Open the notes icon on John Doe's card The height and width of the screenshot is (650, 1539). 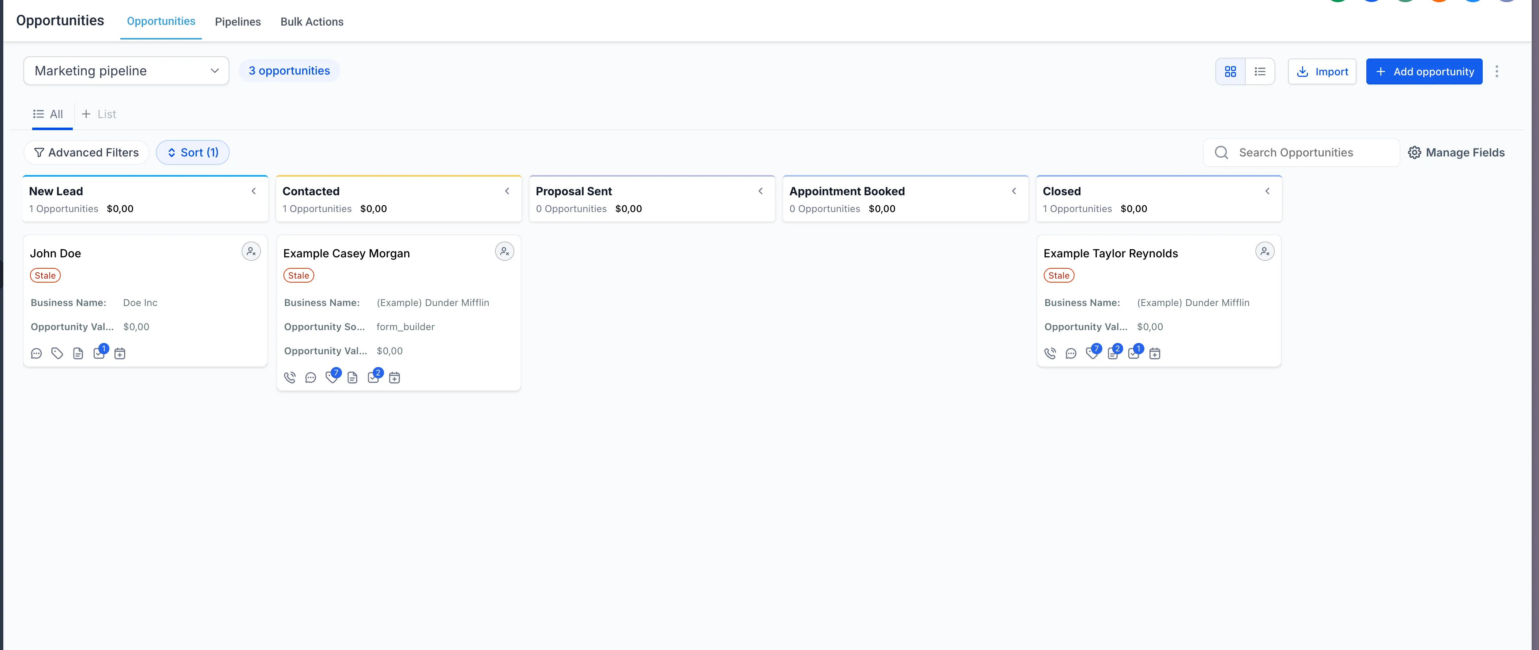[78, 353]
